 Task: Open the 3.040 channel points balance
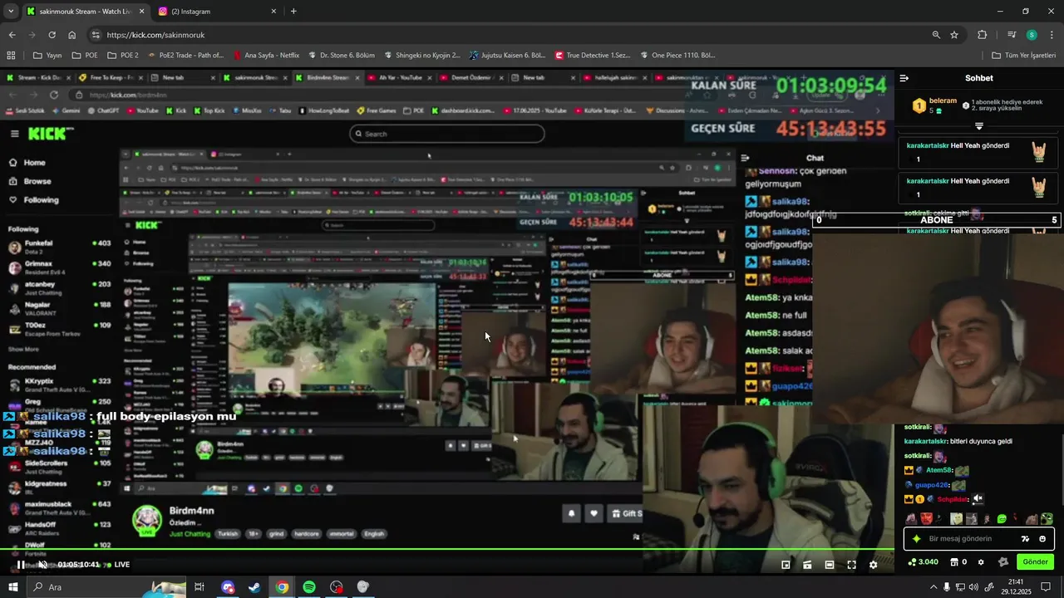pos(924,562)
